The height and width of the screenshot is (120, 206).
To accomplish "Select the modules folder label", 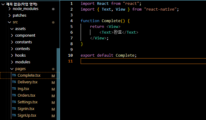I will [x=23, y=62].
